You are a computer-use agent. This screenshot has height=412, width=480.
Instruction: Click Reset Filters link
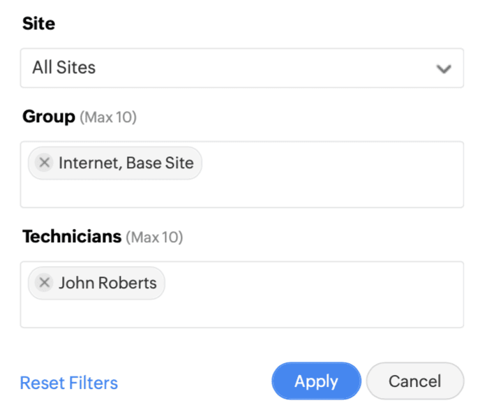click(x=69, y=383)
